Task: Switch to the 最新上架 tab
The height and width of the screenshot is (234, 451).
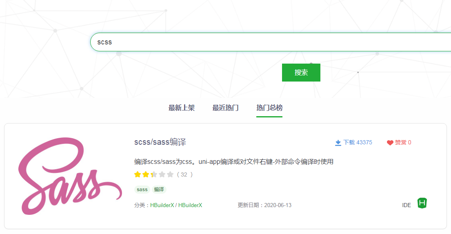Action: coord(182,108)
